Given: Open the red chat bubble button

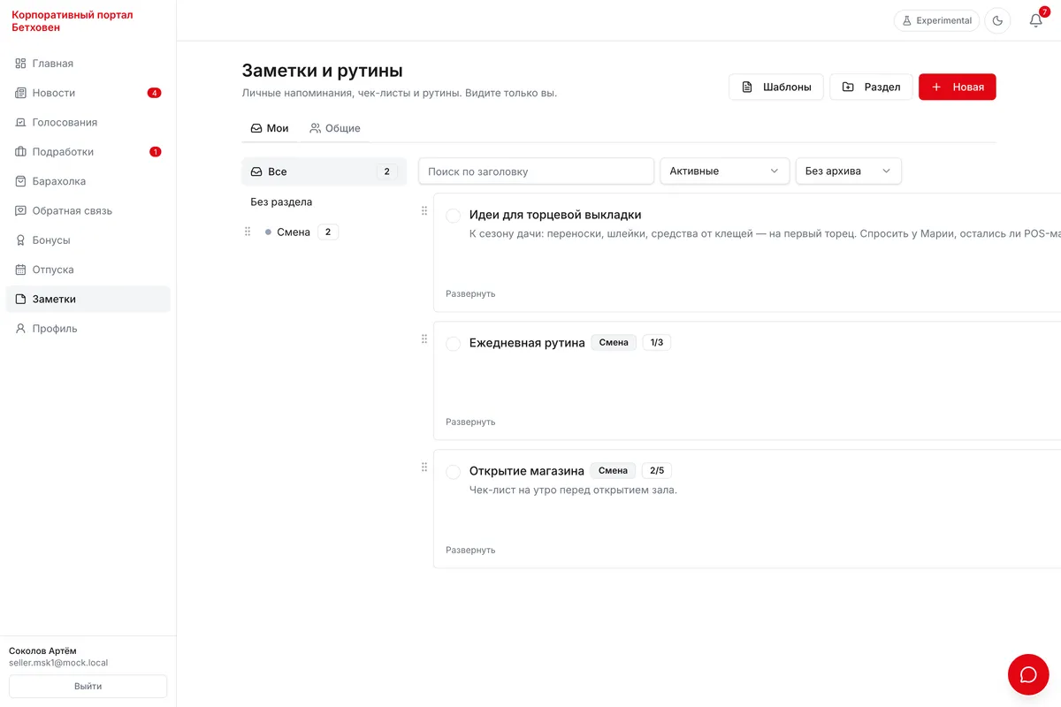Looking at the screenshot, I should [1028, 674].
